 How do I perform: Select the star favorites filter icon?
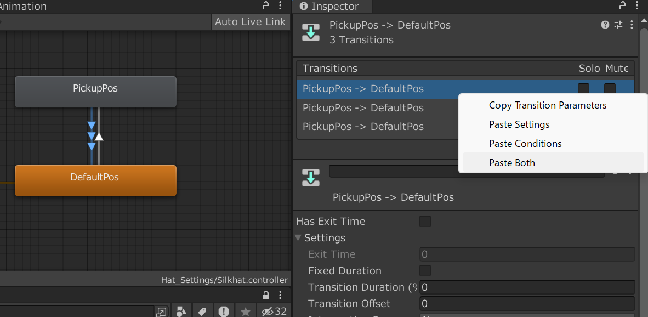(x=245, y=311)
